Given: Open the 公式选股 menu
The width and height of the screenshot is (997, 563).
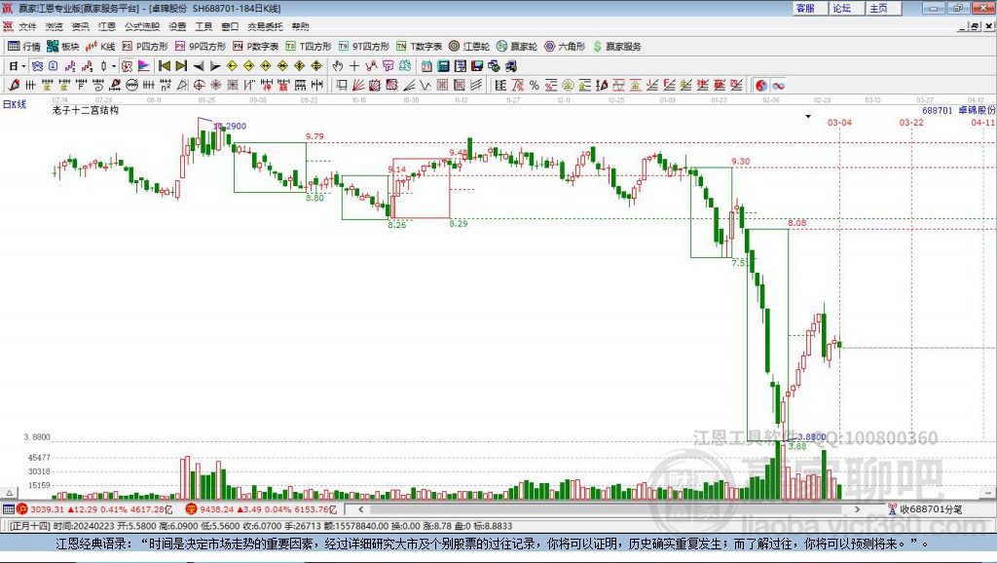Looking at the screenshot, I should point(142,26).
